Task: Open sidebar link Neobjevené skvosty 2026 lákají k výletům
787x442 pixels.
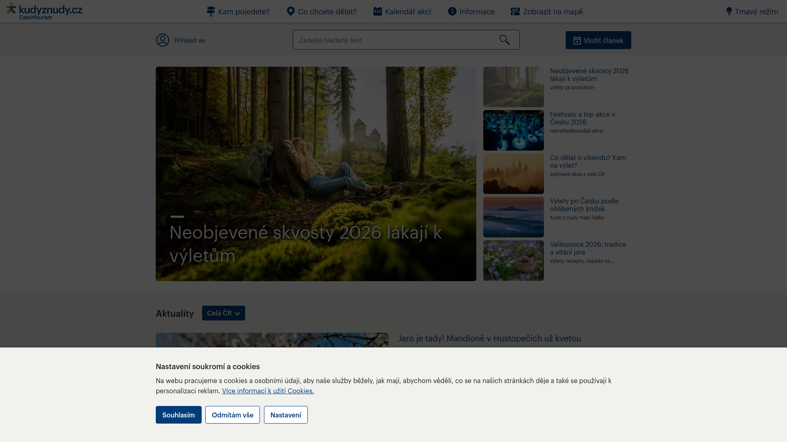Action: (589, 74)
